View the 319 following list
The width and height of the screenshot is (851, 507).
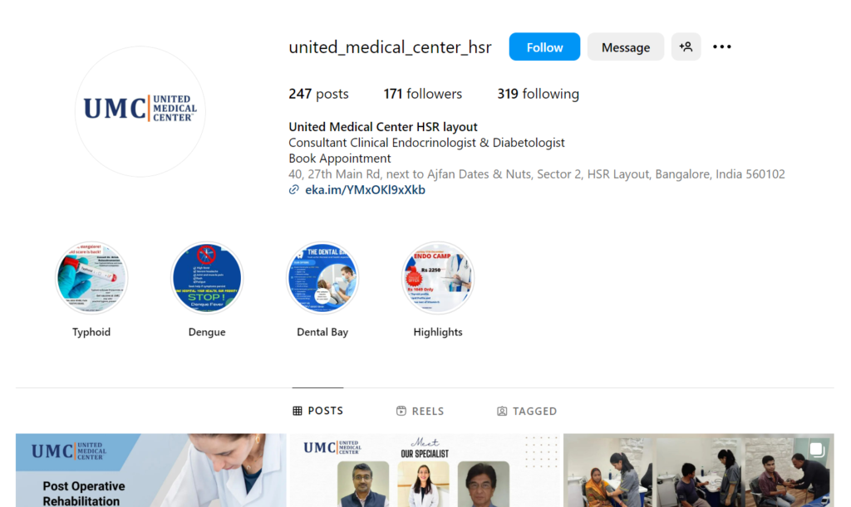pyautogui.click(x=538, y=94)
